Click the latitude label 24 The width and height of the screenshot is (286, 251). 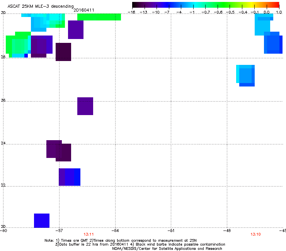pyautogui.click(x=3, y=143)
